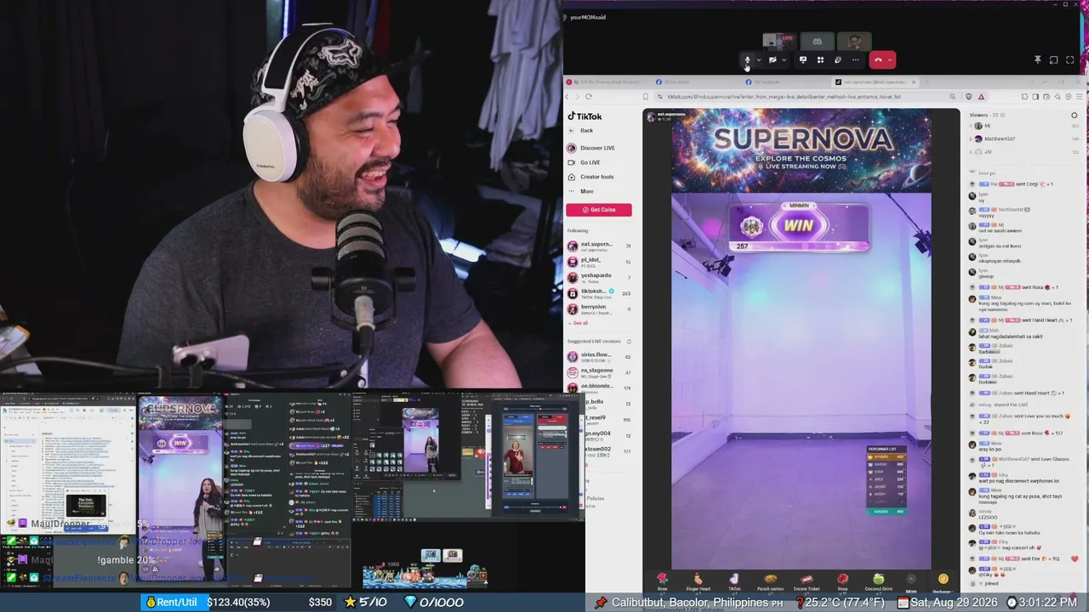Open the soundboard icon in the call
1089x612 pixels.
click(838, 60)
